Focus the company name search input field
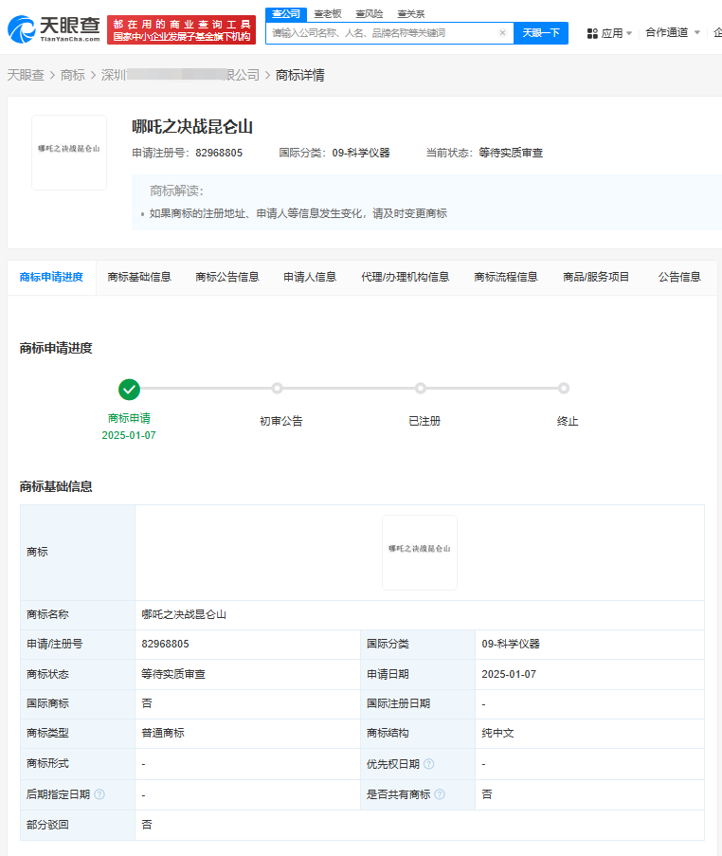Screen dimensions: 722x856 (x=381, y=33)
